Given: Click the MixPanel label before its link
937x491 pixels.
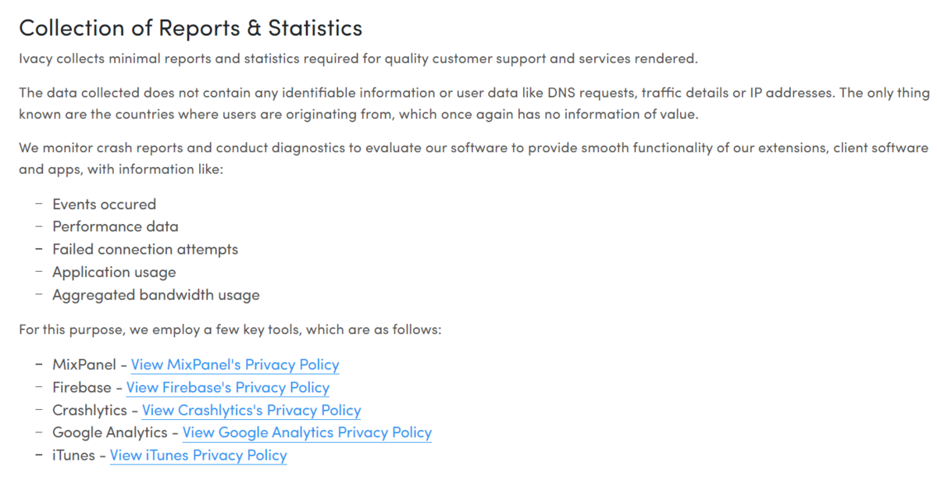Looking at the screenshot, I should tap(84, 365).
